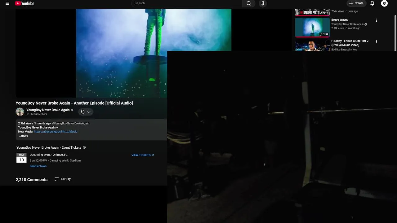397x223 pixels.
Task: Click the verified badge beside the channel name
Action: [72, 110]
